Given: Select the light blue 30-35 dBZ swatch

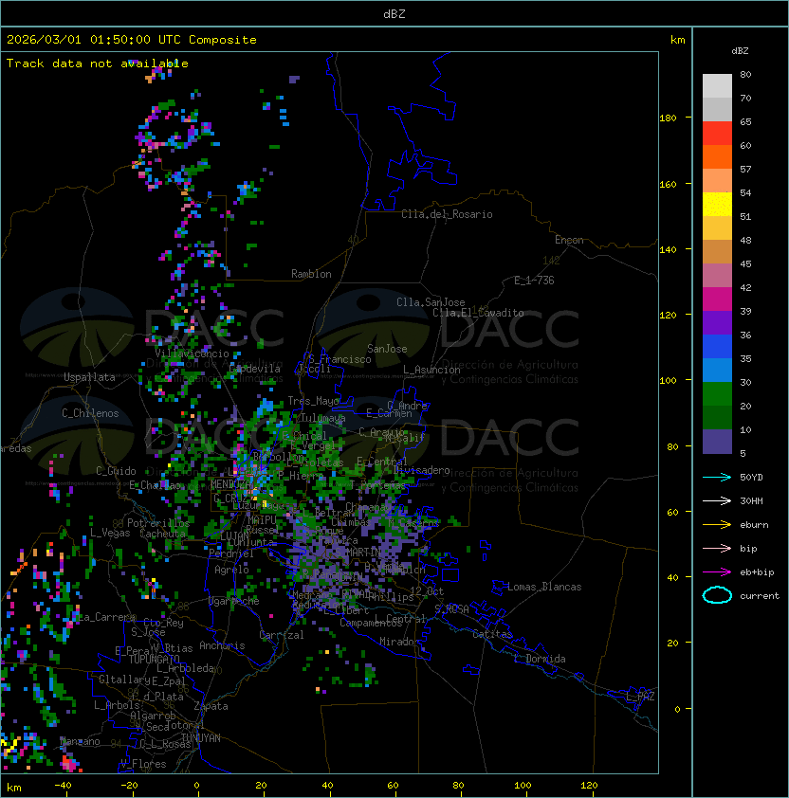Looking at the screenshot, I should pos(717,370).
